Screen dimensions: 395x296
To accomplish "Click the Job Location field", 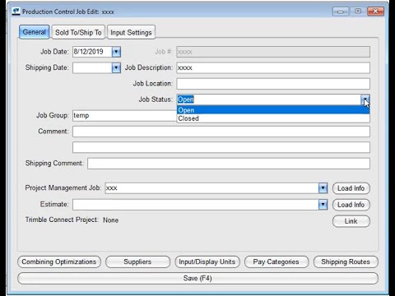I will point(273,84).
